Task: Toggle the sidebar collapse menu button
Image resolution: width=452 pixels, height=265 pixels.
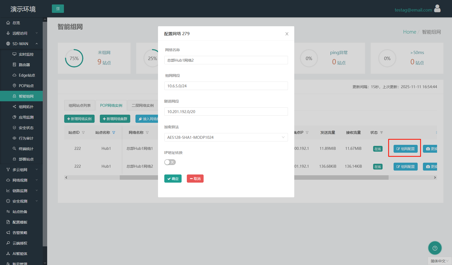Action: [x=58, y=9]
